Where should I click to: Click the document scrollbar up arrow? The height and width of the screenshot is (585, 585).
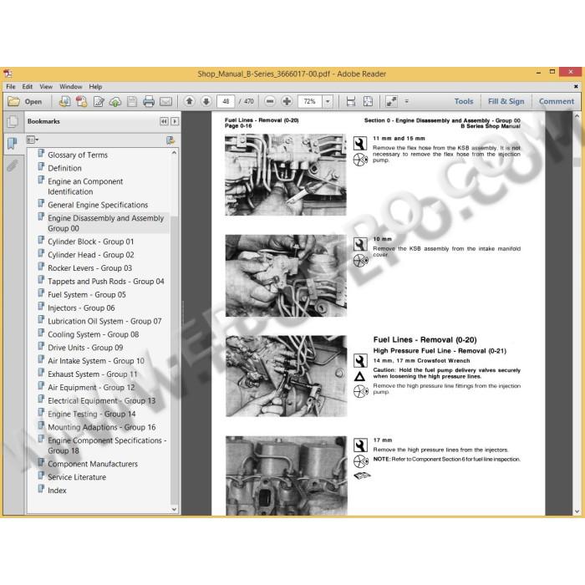pyautogui.click(x=577, y=116)
